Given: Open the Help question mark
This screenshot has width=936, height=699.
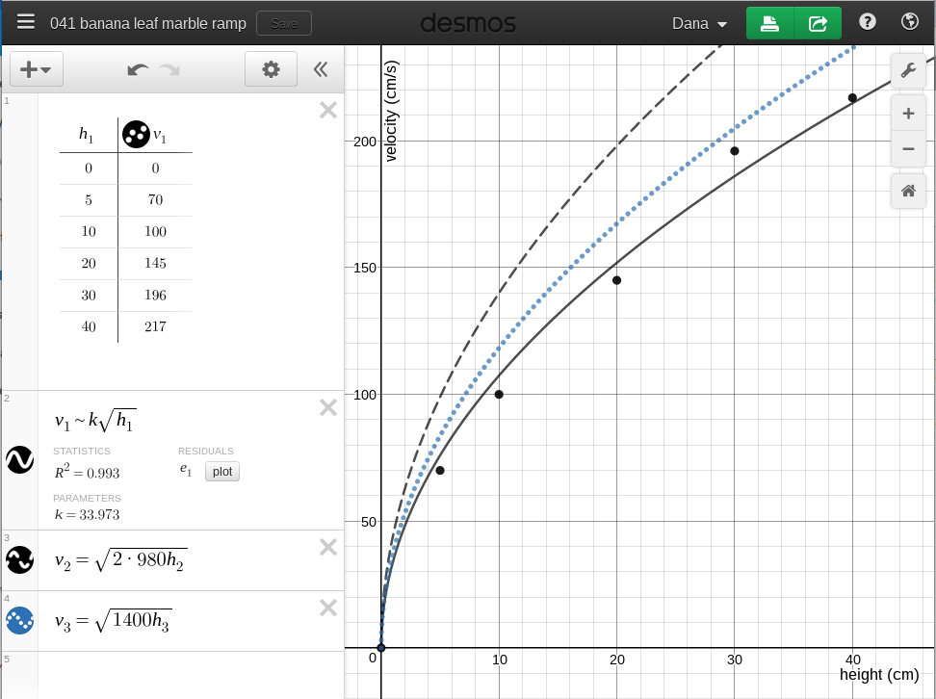Looking at the screenshot, I should pyautogui.click(x=867, y=22).
